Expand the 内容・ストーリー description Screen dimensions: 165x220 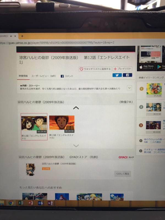129,88
